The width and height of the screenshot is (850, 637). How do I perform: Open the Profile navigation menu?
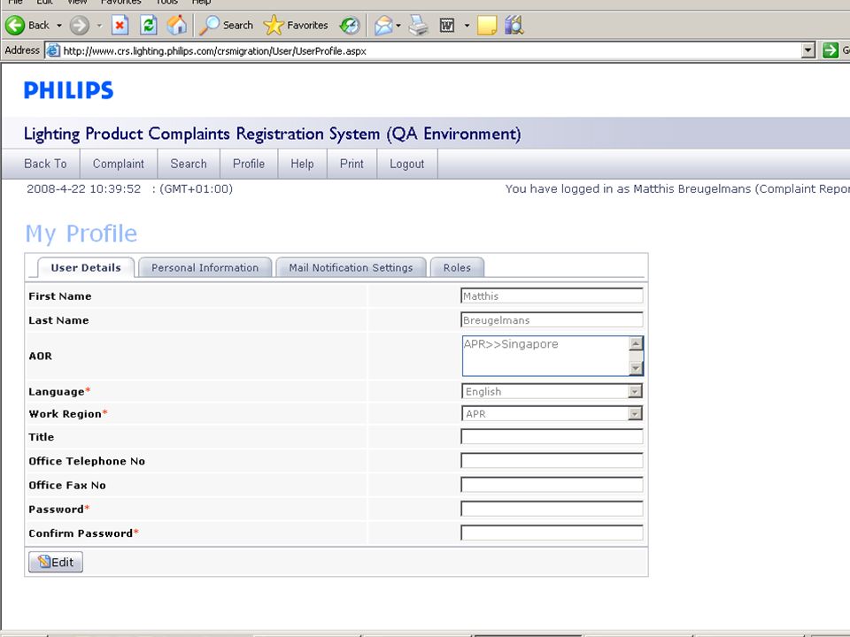(x=249, y=164)
